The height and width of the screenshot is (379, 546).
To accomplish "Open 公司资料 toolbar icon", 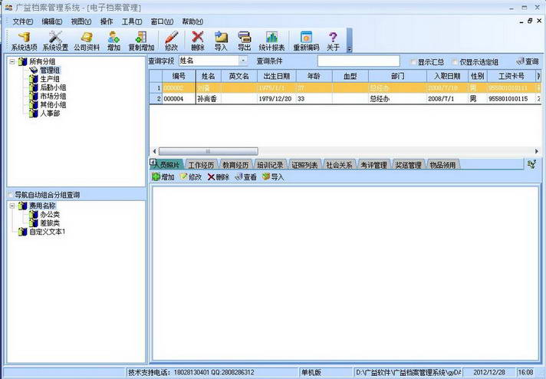I will tap(87, 41).
